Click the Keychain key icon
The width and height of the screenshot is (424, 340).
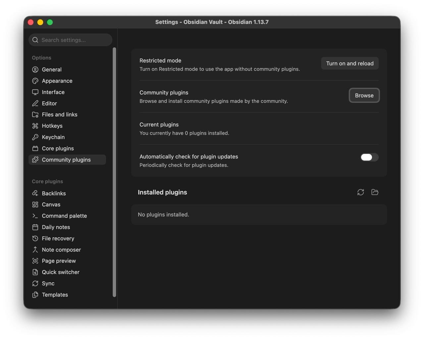click(x=35, y=137)
